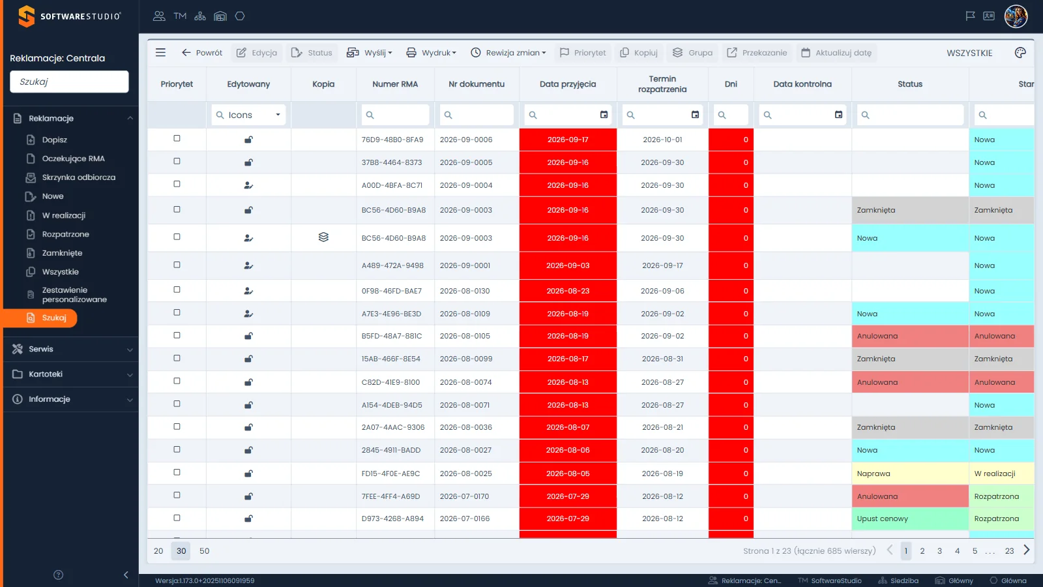Open the Rewizja zmian dropdown
1043x587 pixels.
click(x=508, y=53)
